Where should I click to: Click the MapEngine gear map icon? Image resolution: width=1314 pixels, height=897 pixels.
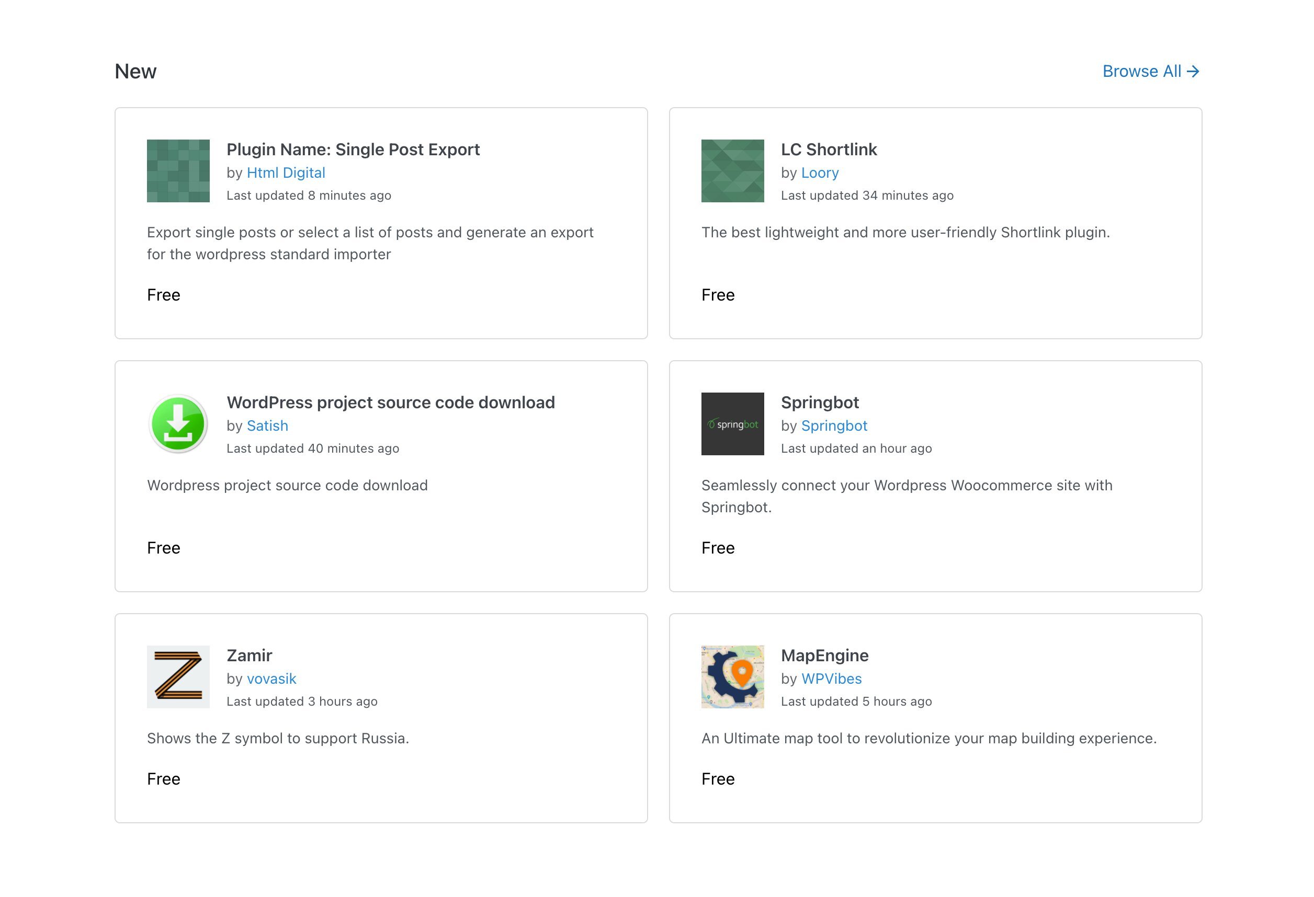click(732, 677)
